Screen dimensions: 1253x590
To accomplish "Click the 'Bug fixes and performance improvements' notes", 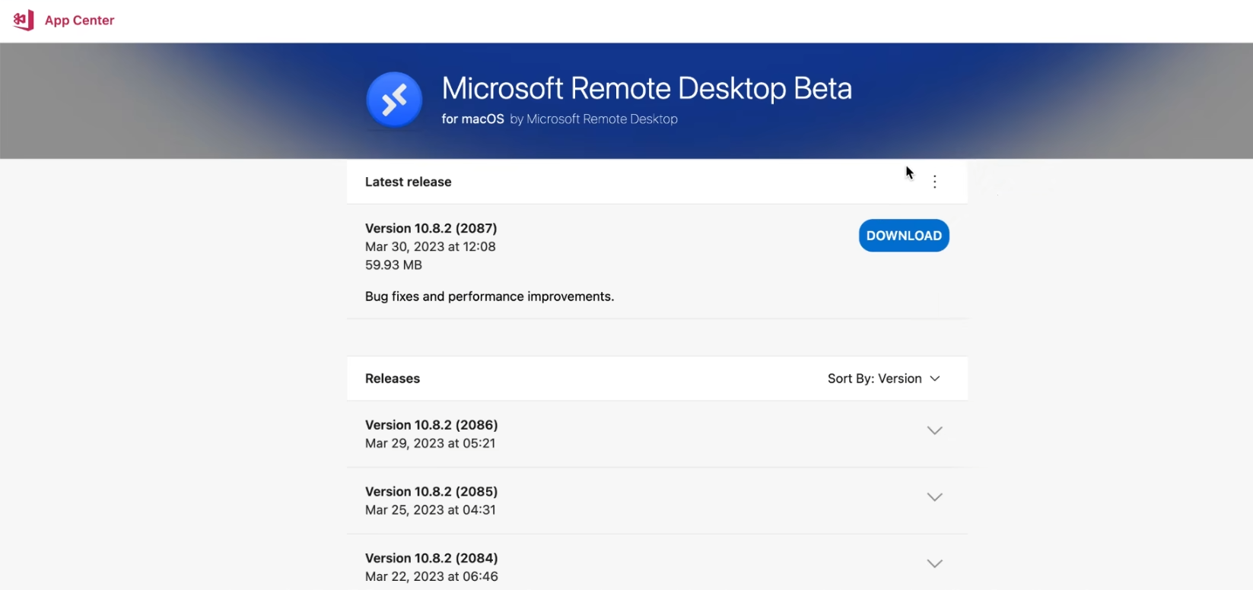I will click(x=489, y=297).
